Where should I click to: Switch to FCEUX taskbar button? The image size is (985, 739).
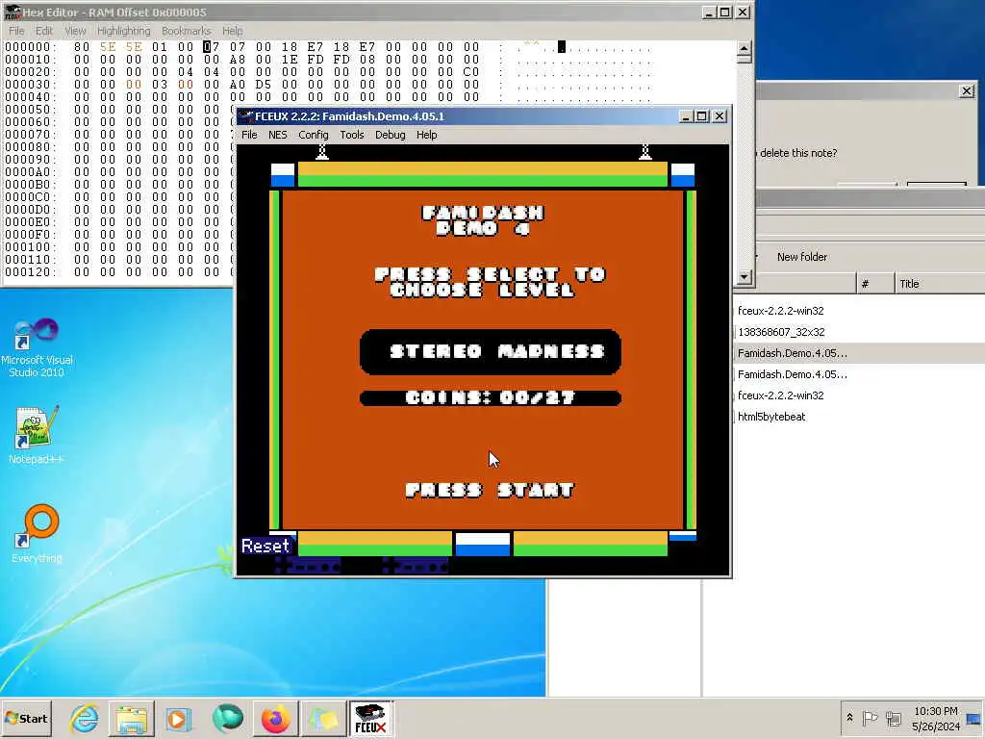click(370, 718)
